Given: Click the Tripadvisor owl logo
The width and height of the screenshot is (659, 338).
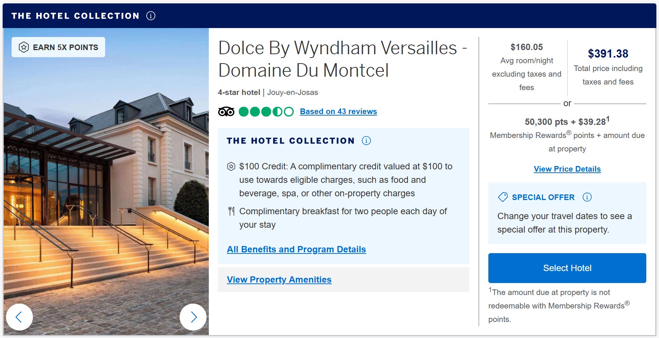Looking at the screenshot, I should pos(226,111).
